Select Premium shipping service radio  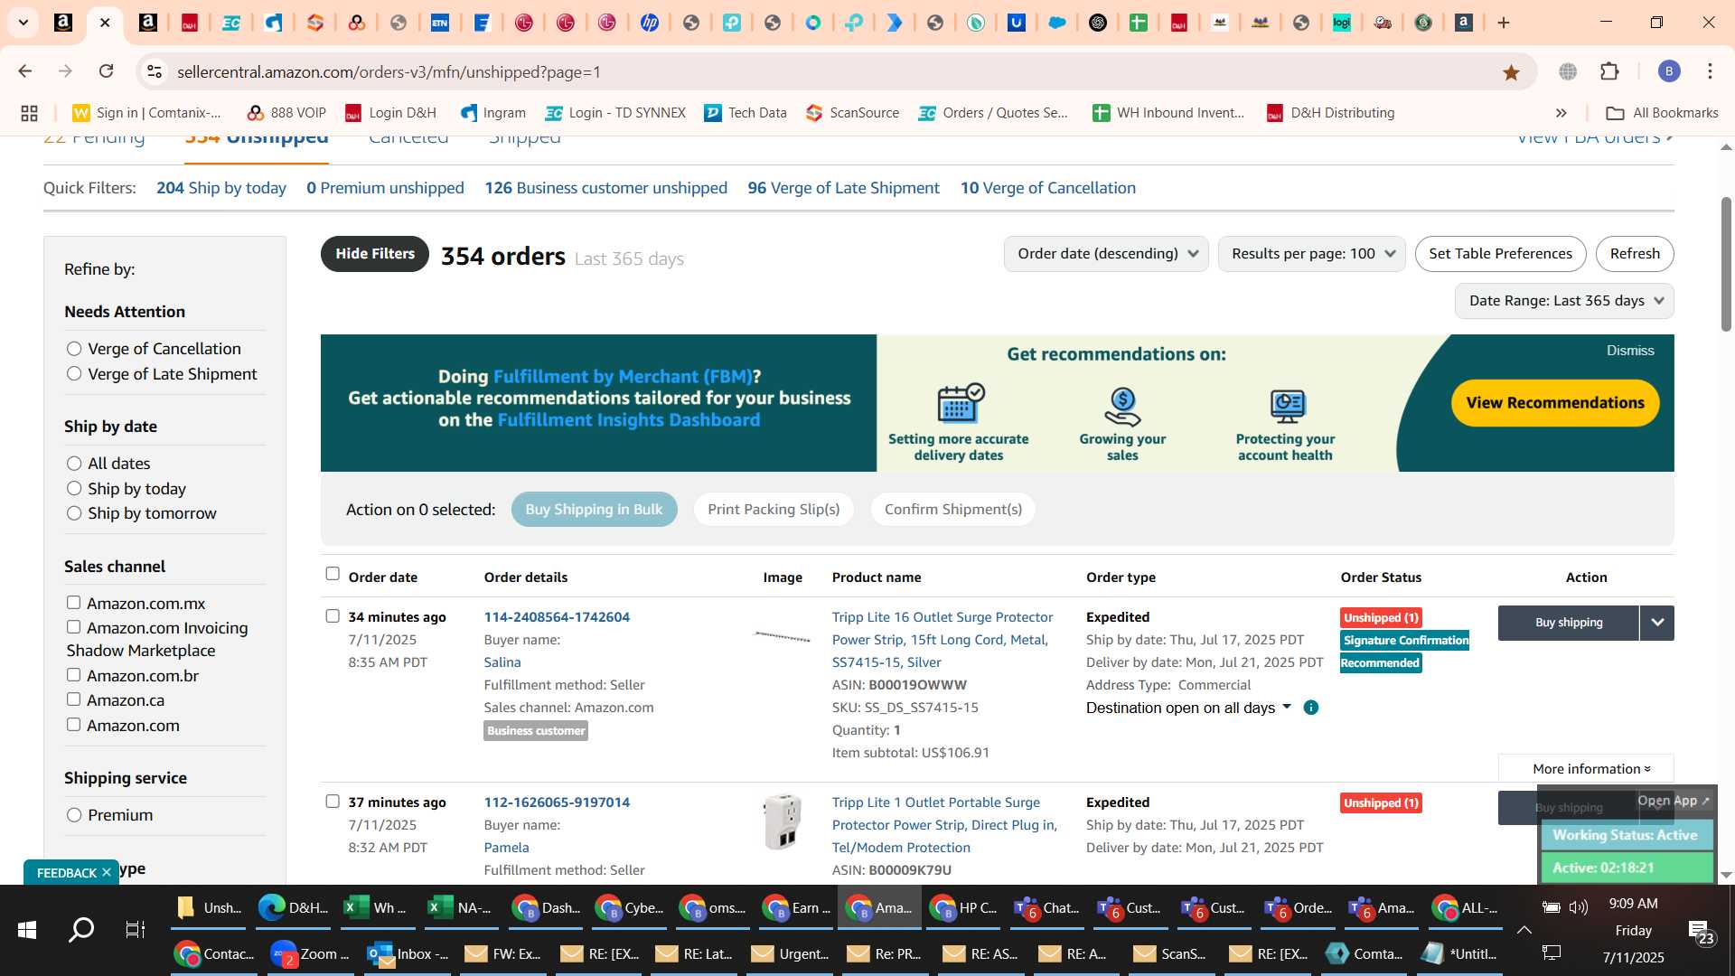coord(74,815)
